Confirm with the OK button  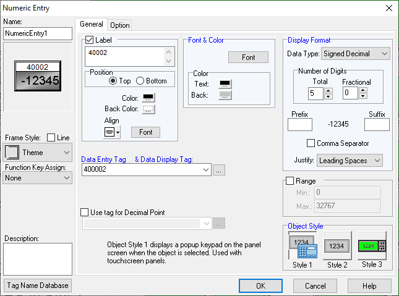[260, 286]
